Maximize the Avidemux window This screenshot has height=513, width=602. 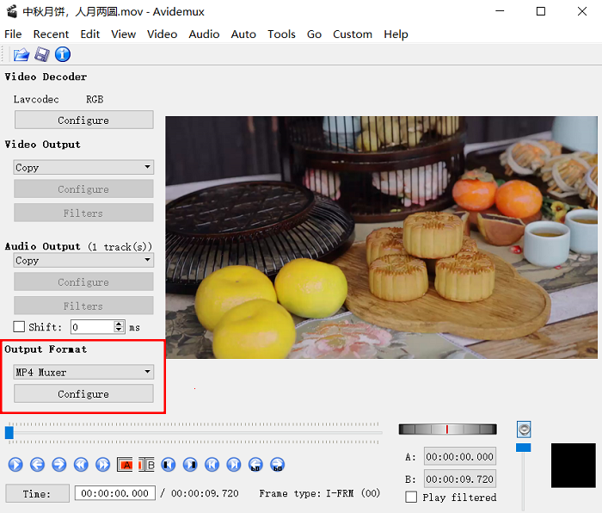541,11
